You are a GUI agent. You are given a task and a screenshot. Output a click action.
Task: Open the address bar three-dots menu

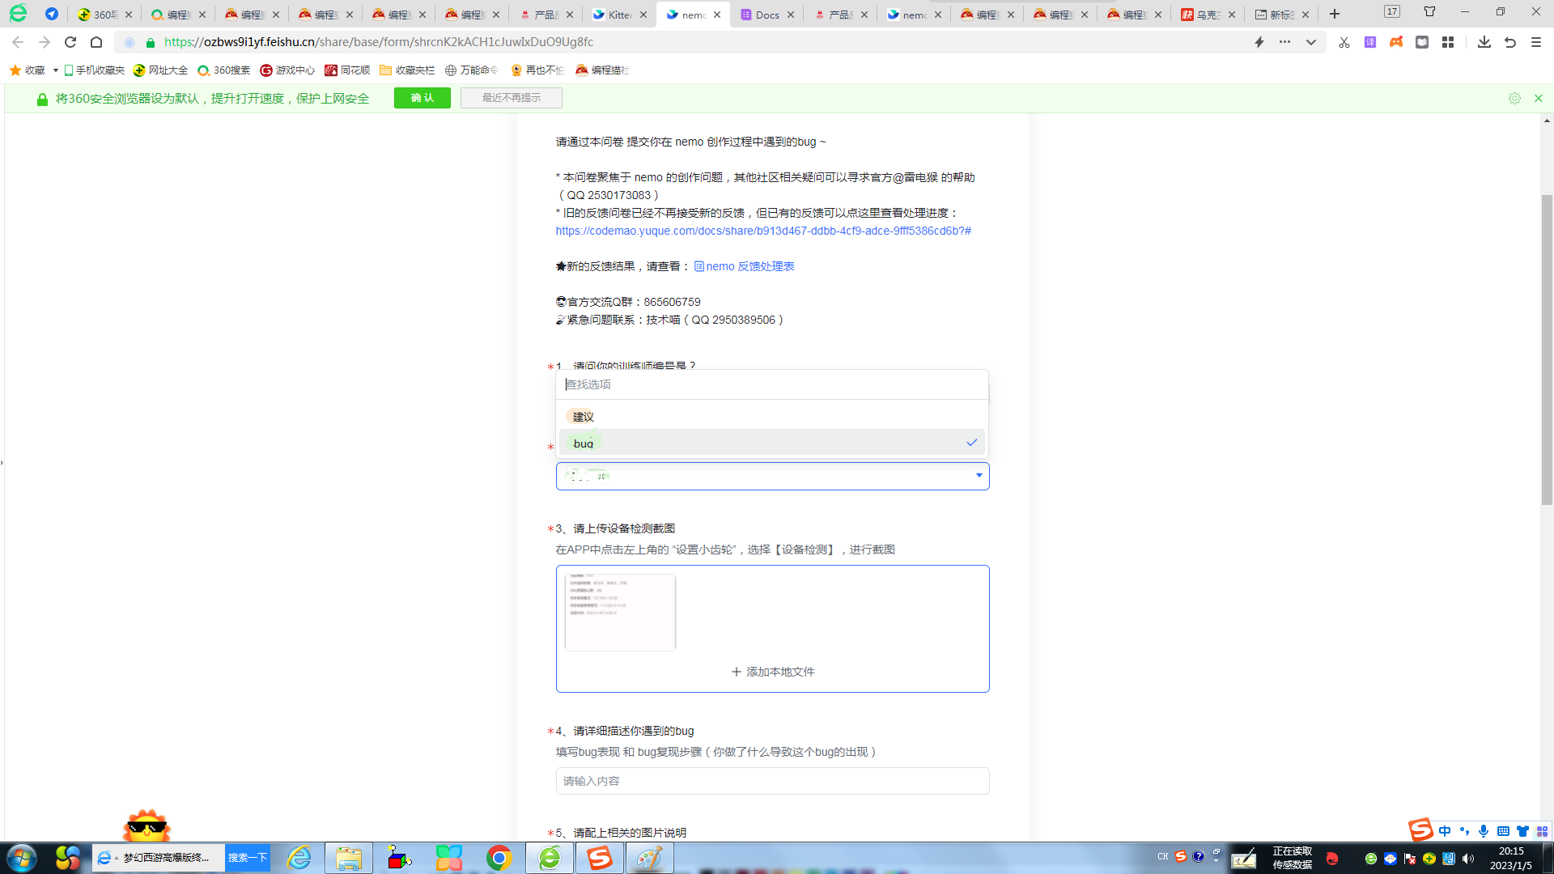(1284, 42)
